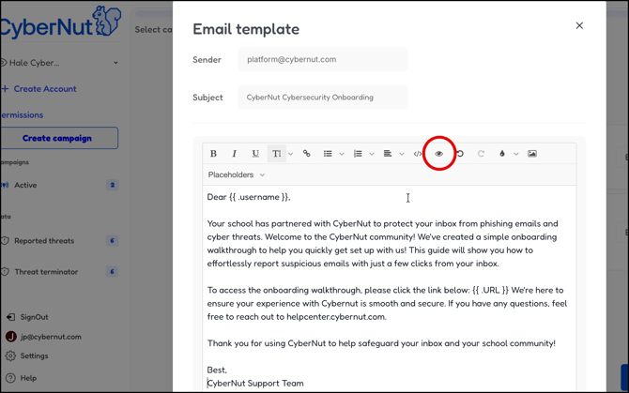Insert a hyperlink in the email

[x=306, y=154]
